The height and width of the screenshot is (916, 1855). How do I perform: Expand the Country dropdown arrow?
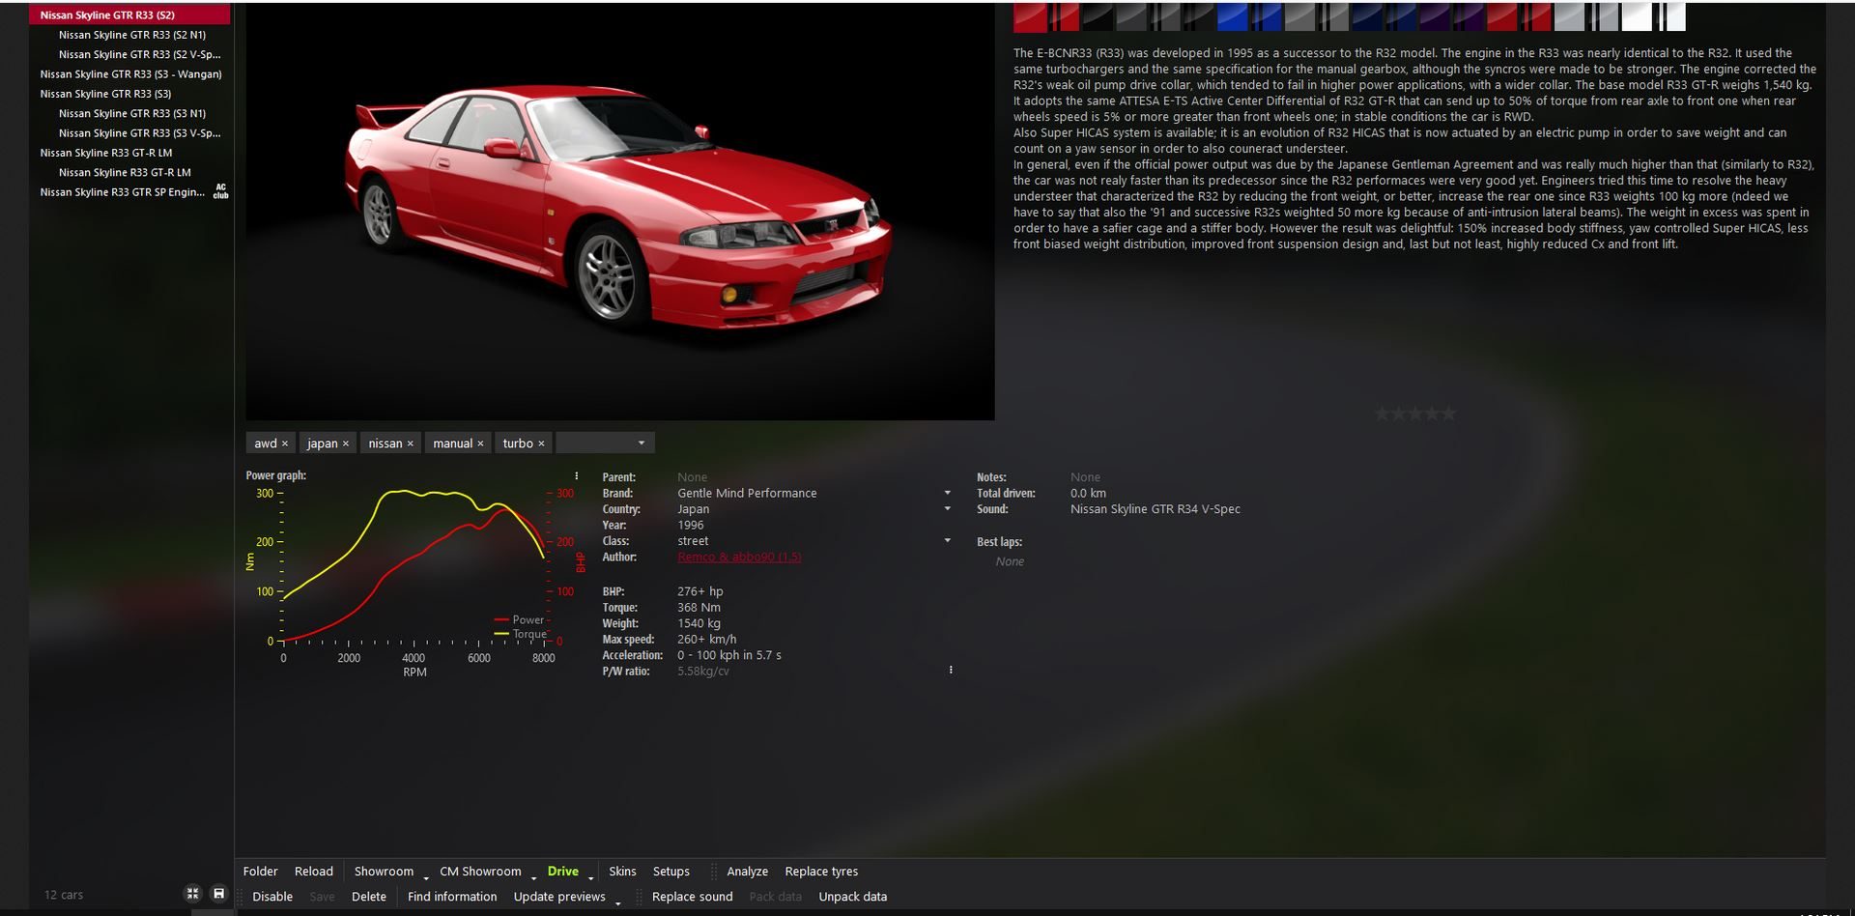click(947, 508)
